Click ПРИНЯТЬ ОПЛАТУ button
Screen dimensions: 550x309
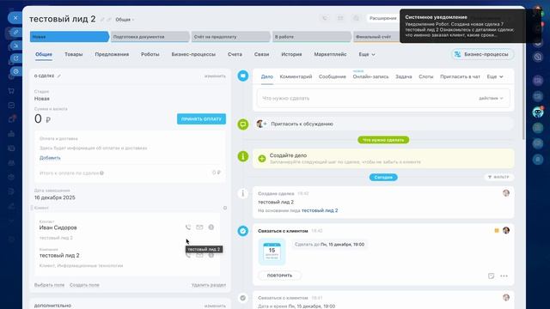[201, 118]
